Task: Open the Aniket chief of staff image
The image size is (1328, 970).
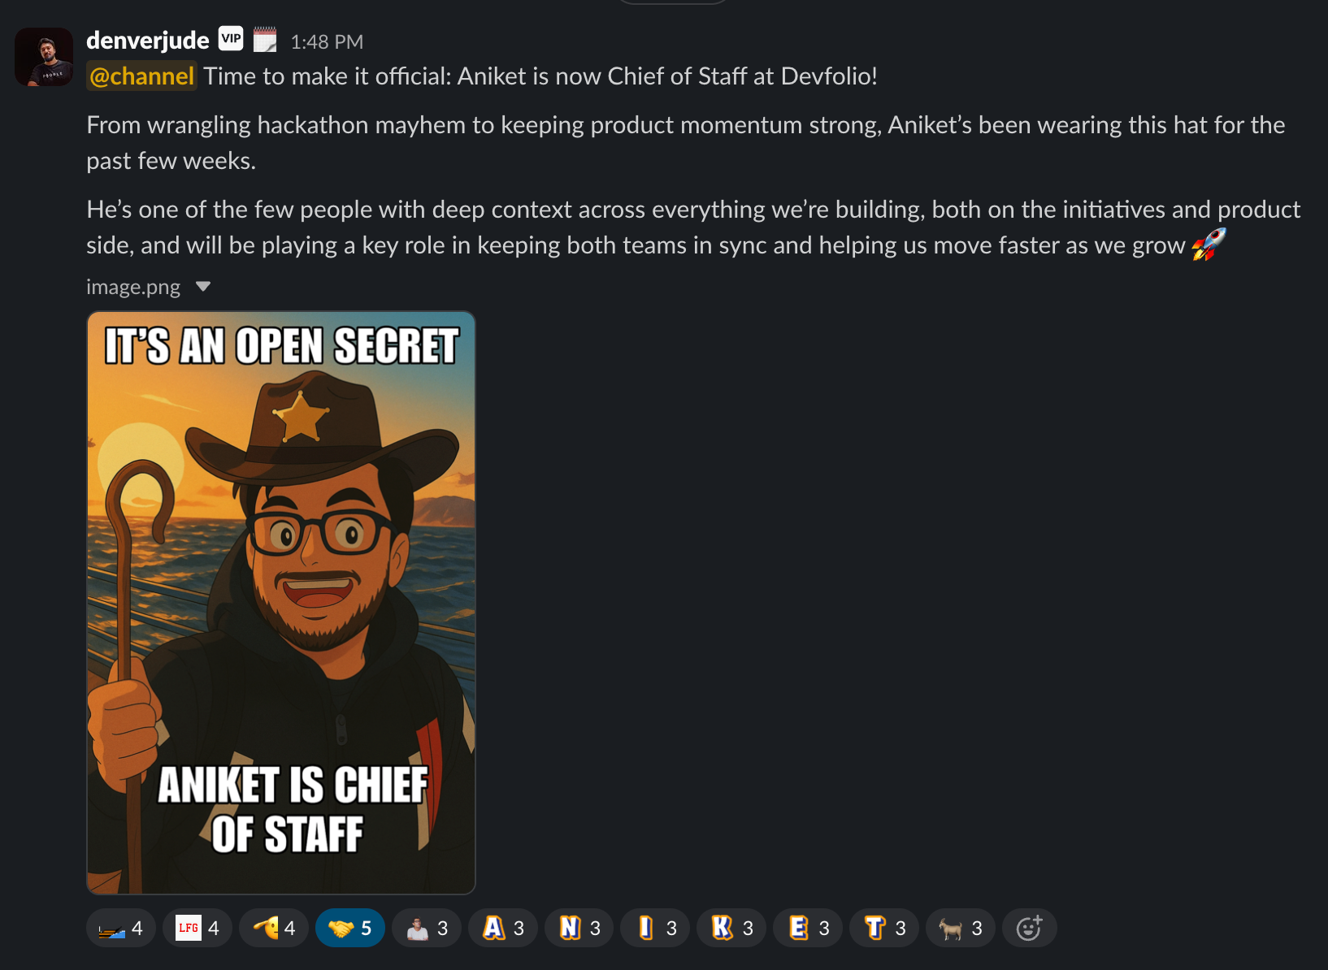Action: pos(281,603)
